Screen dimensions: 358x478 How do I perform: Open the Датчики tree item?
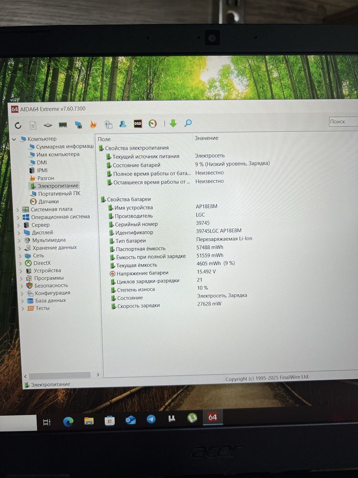tap(44, 202)
